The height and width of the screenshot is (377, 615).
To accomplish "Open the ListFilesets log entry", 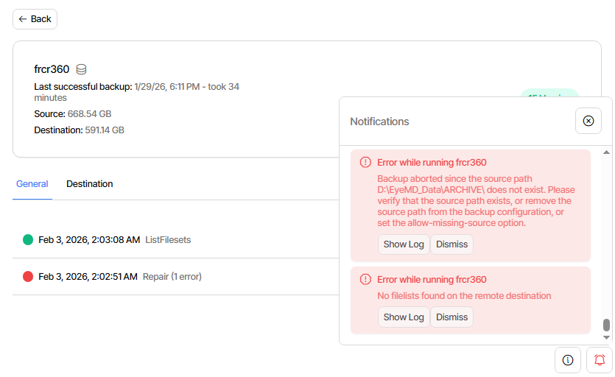I will (x=167, y=239).
